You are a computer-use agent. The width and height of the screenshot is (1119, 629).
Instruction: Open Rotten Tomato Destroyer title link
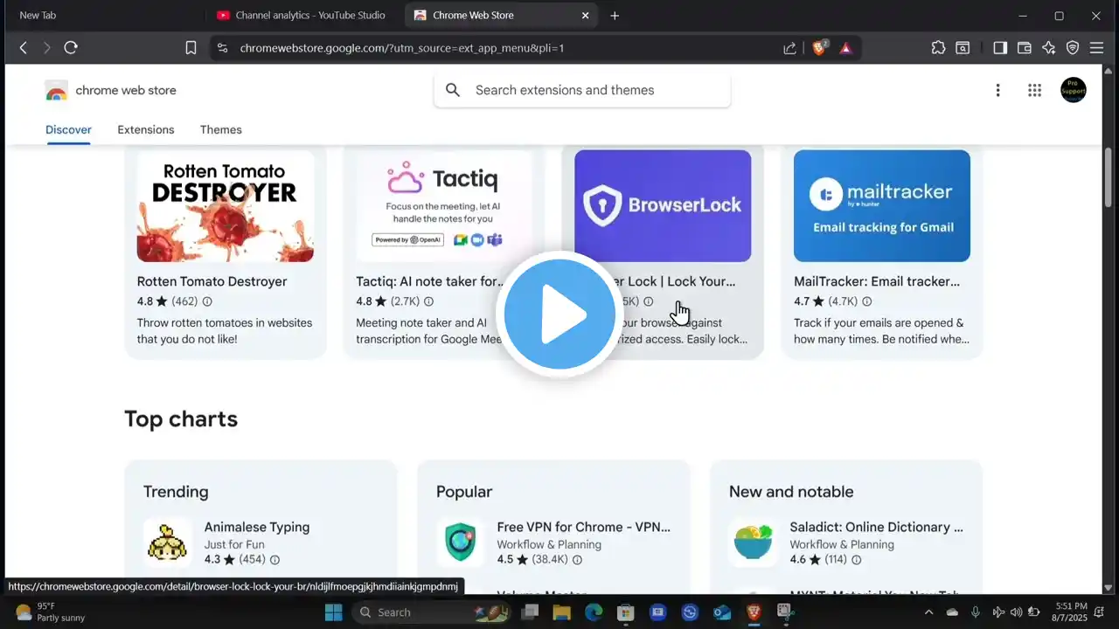[x=212, y=281]
